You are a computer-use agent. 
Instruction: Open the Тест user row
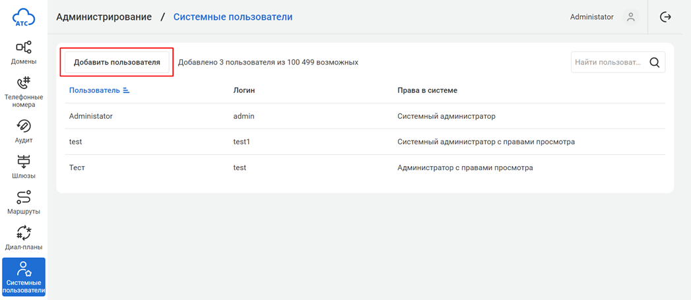[x=77, y=167]
